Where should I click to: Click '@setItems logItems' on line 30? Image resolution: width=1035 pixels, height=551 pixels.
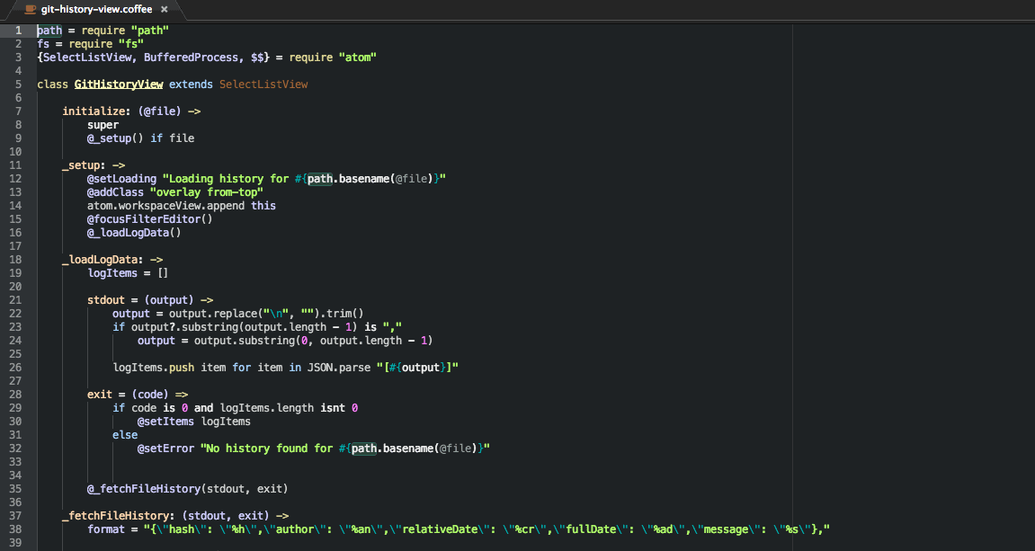(194, 422)
